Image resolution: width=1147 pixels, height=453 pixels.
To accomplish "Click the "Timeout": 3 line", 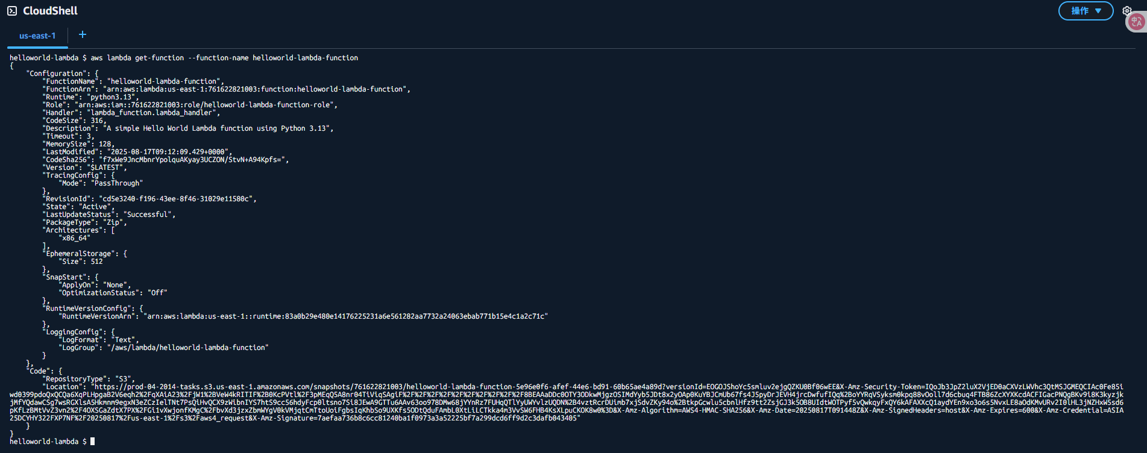I will point(69,136).
